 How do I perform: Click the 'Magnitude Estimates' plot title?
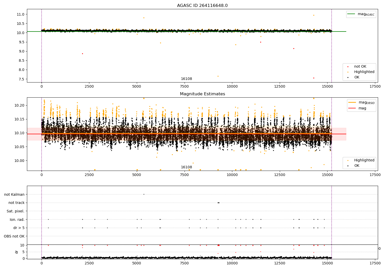pyautogui.click(x=202, y=94)
